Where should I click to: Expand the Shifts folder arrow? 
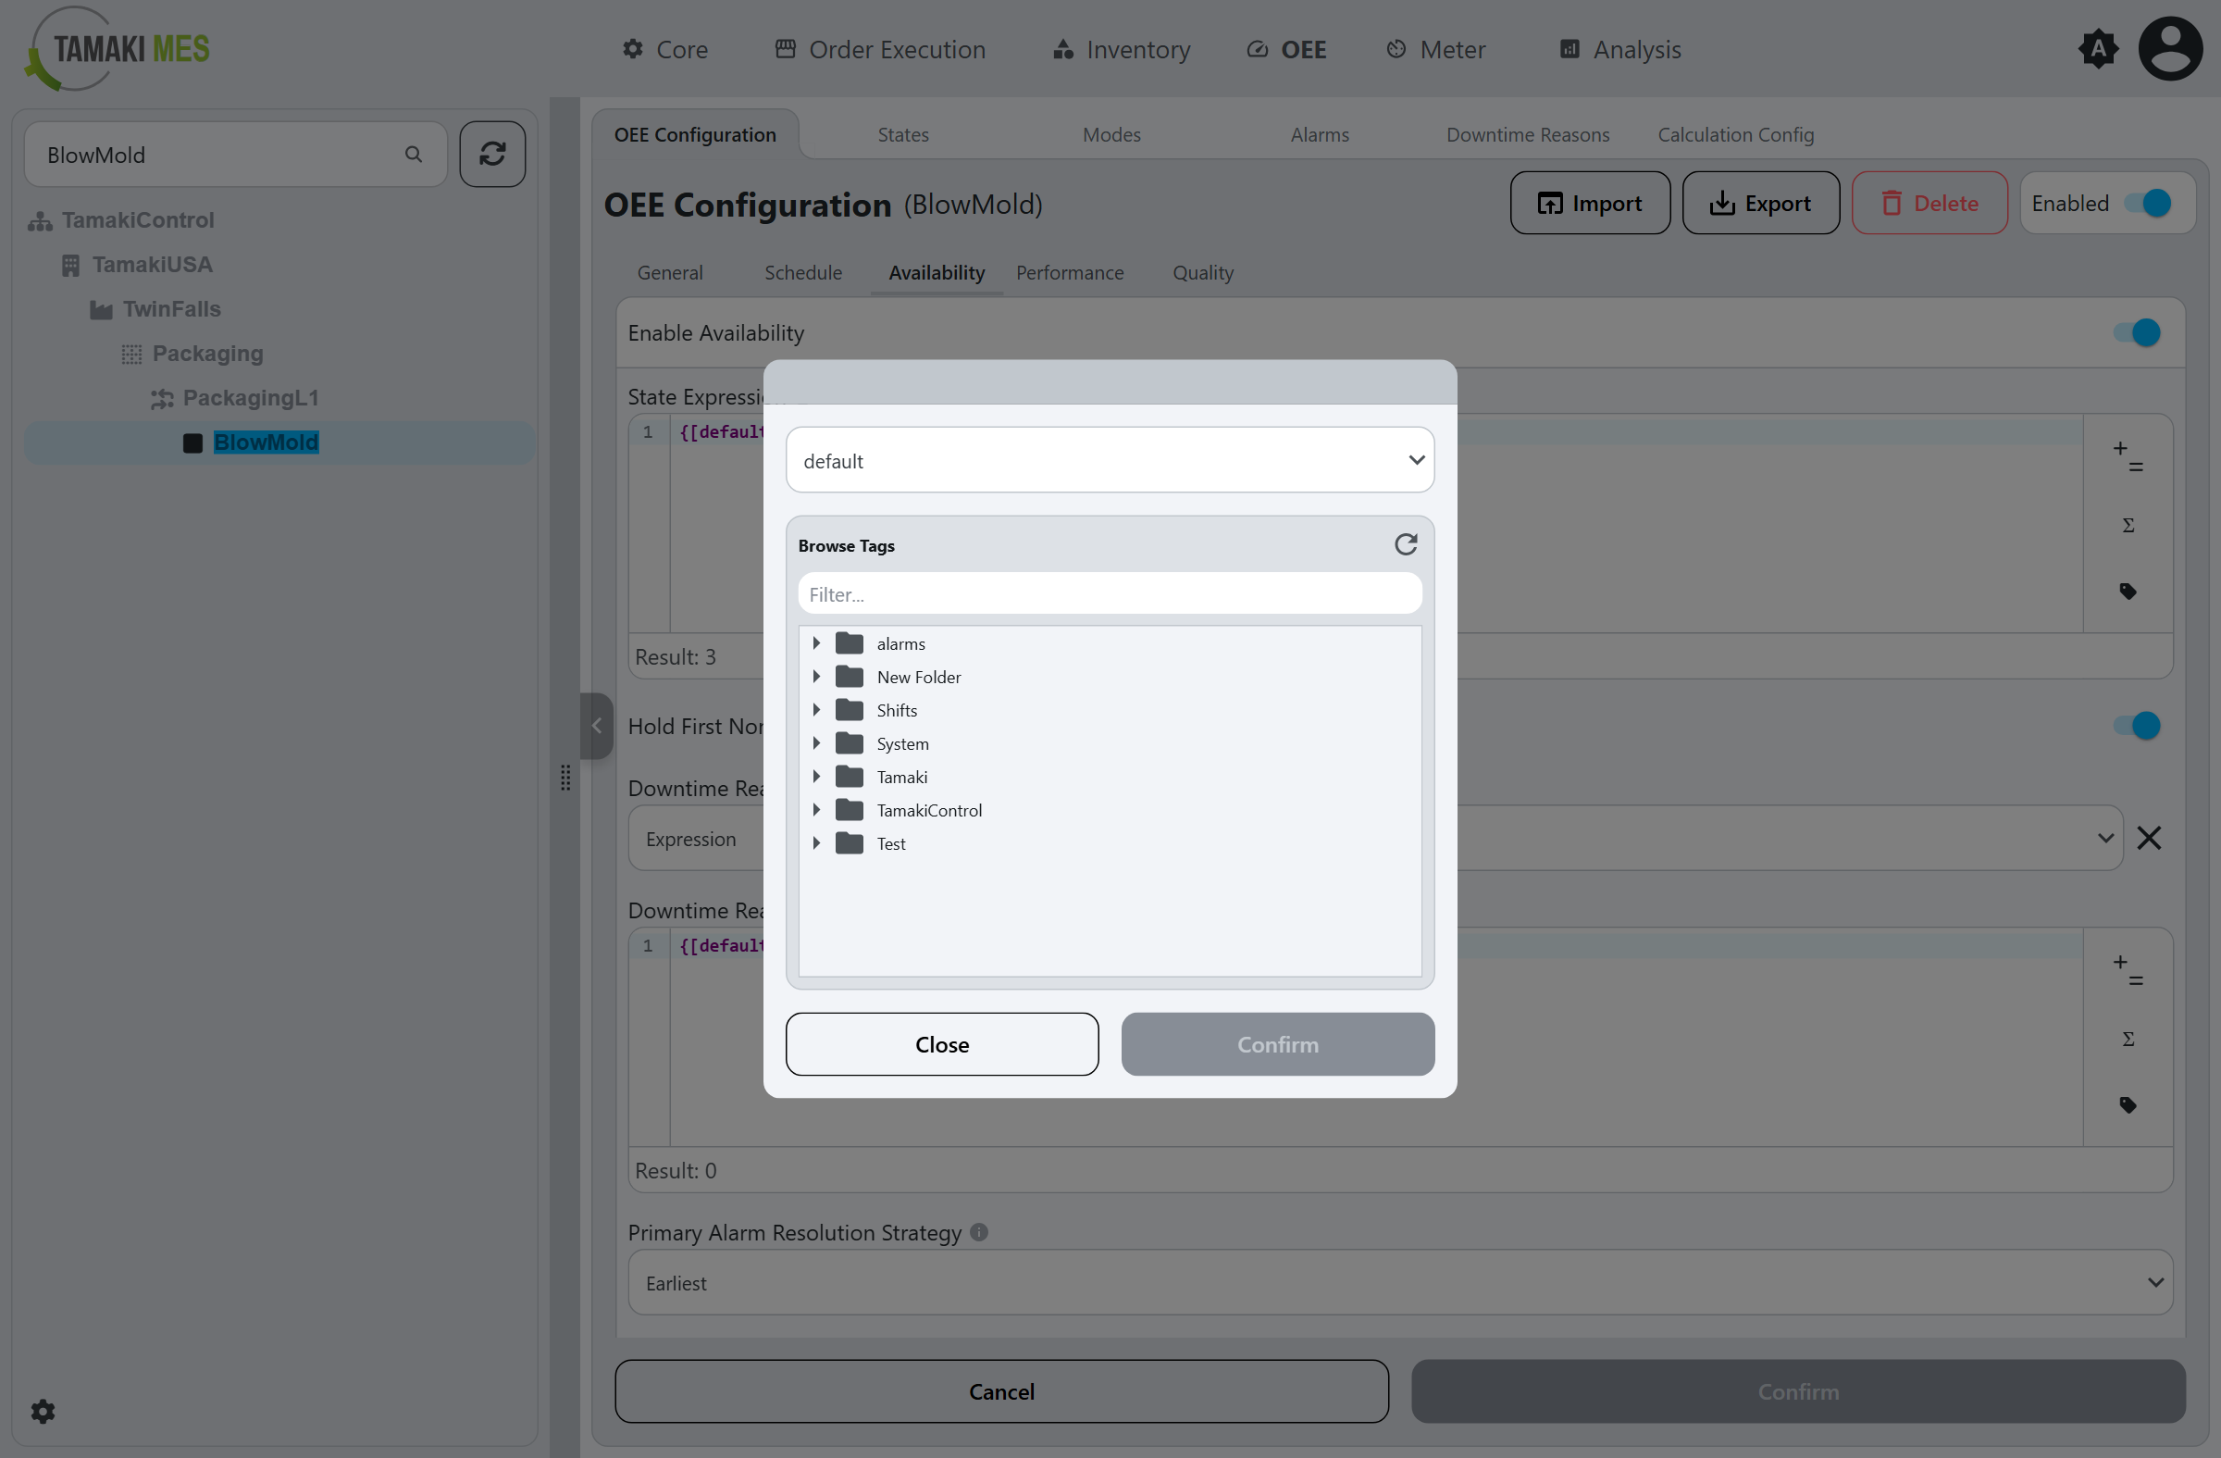(x=815, y=710)
